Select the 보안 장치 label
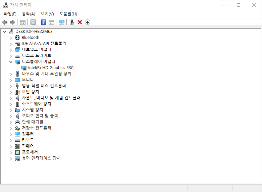This screenshot has height=192, width=262. coord(31,92)
